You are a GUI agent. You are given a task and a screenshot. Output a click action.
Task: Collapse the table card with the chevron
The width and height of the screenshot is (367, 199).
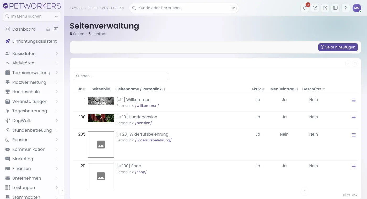[x=348, y=63]
